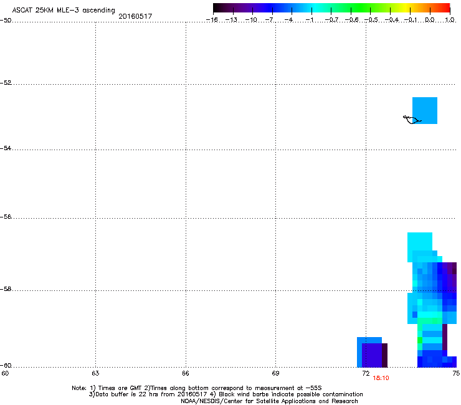Click the green section of the color bar
The width and height of the screenshot is (461, 405).
pyautogui.click(x=360, y=8)
